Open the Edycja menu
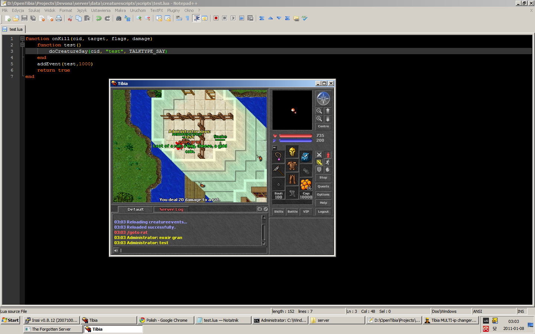Image resolution: width=535 pixels, height=334 pixels. click(18, 10)
